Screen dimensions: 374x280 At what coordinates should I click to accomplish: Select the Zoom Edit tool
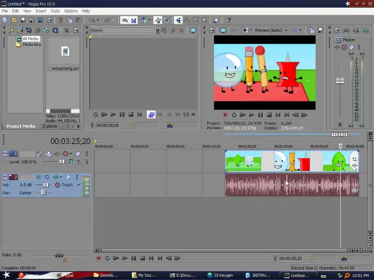click(204, 20)
